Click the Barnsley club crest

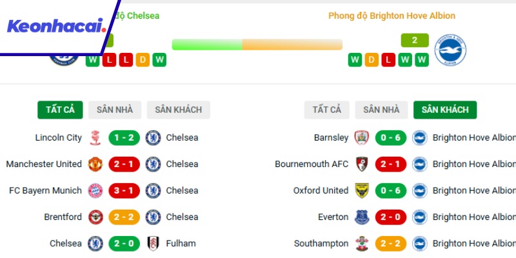(x=362, y=137)
